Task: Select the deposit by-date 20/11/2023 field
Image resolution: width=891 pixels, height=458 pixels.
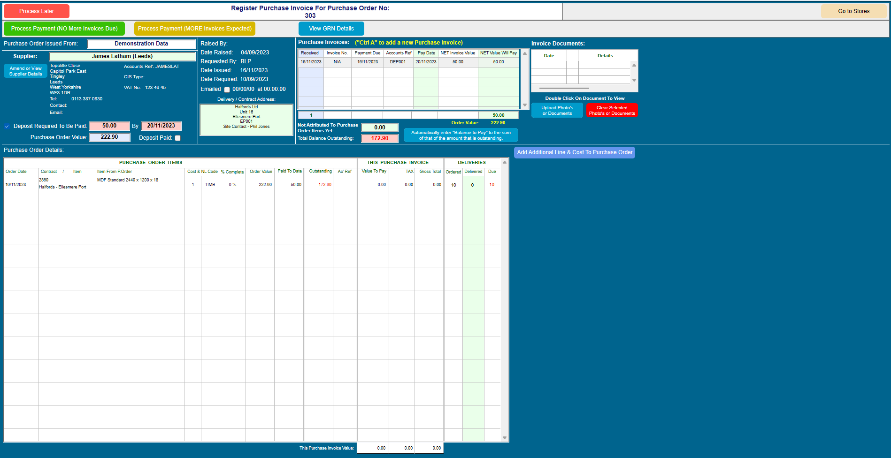Action: 161,126
